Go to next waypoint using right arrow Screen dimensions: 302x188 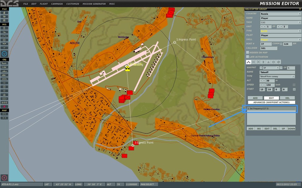[x=281, y=68]
